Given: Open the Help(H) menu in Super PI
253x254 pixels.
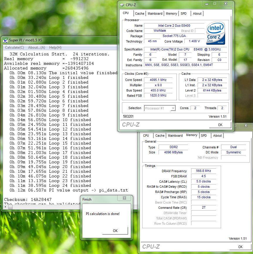Looking at the screenshot, I should point(55,48).
